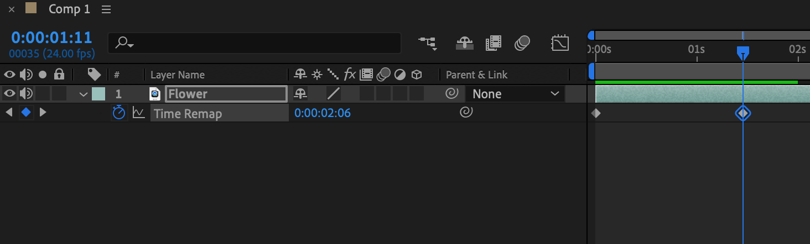The width and height of the screenshot is (810, 244).
Task: Open the Parent & Link None dropdown
Action: [515, 94]
